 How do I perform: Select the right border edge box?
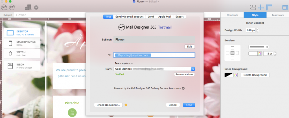click(x=237, y=53)
